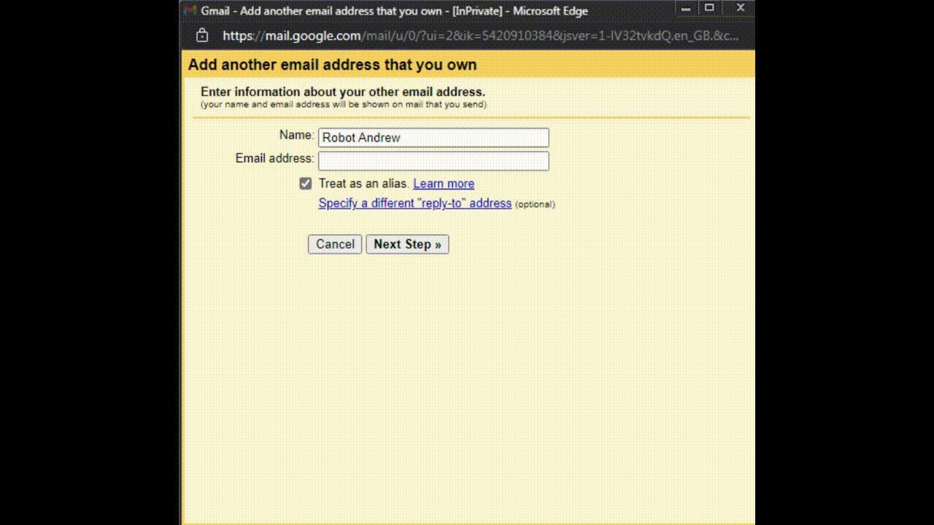Click Specify a different "reply-to" address link
This screenshot has height=525, width=934.
414,203
